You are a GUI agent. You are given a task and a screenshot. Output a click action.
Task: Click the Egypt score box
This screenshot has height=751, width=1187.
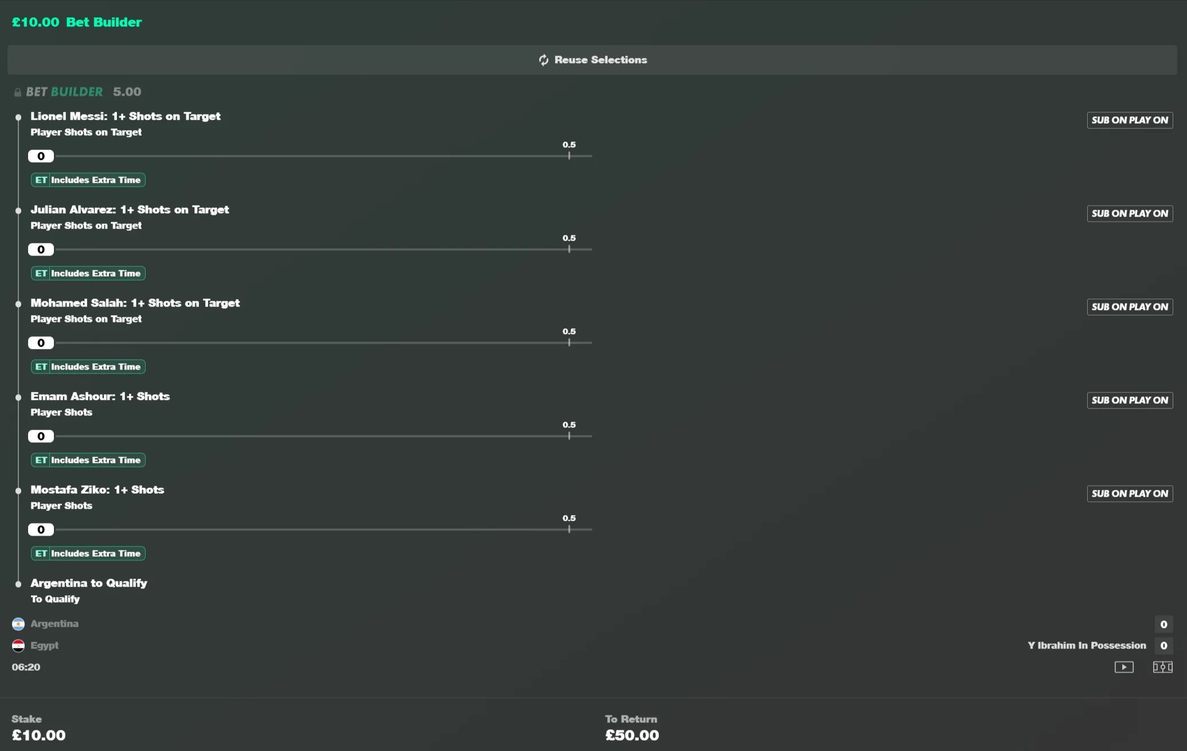coord(1163,646)
